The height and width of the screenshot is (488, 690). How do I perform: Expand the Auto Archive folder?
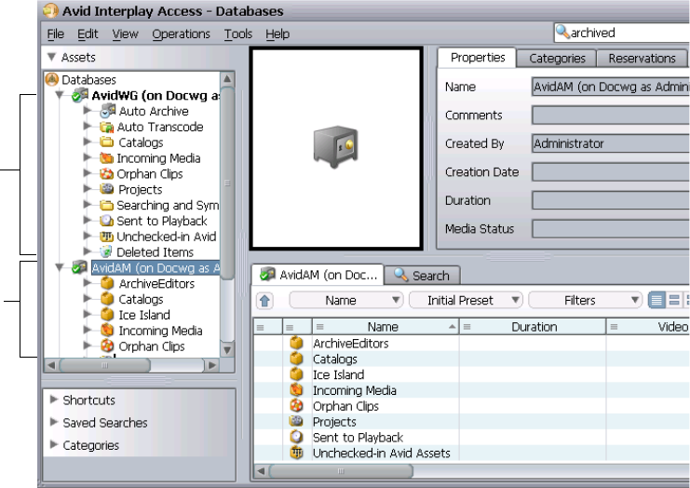pos(88,111)
